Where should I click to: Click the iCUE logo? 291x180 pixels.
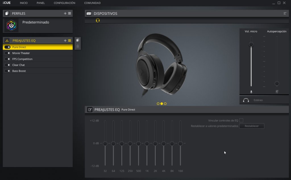[7, 3]
